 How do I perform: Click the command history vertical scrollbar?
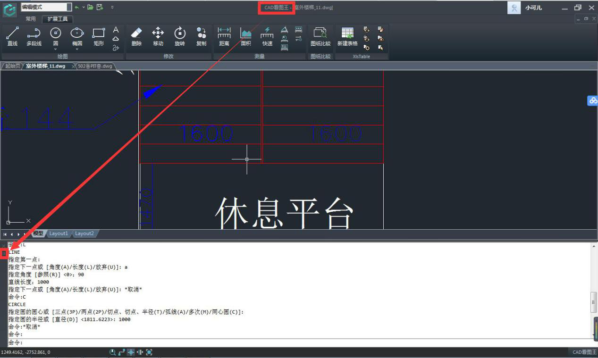tap(594, 302)
